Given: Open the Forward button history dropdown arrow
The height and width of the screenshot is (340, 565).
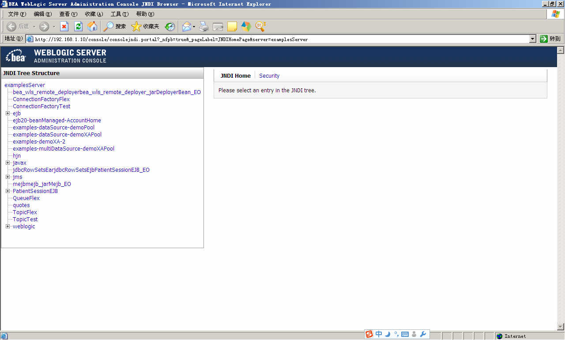Looking at the screenshot, I should pos(54,26).
